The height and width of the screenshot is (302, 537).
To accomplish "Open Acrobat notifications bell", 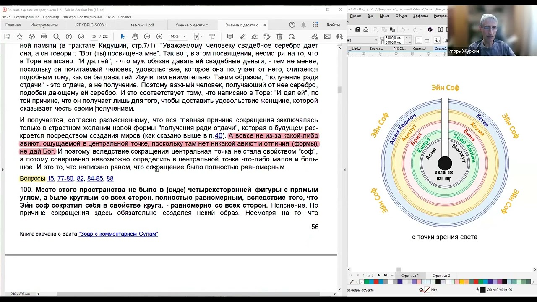I will 304,25.
